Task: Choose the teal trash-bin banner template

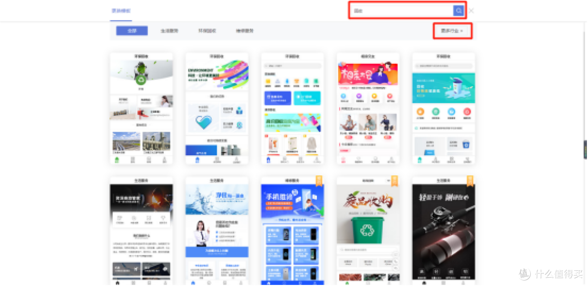Action: (x=444, y=108)
